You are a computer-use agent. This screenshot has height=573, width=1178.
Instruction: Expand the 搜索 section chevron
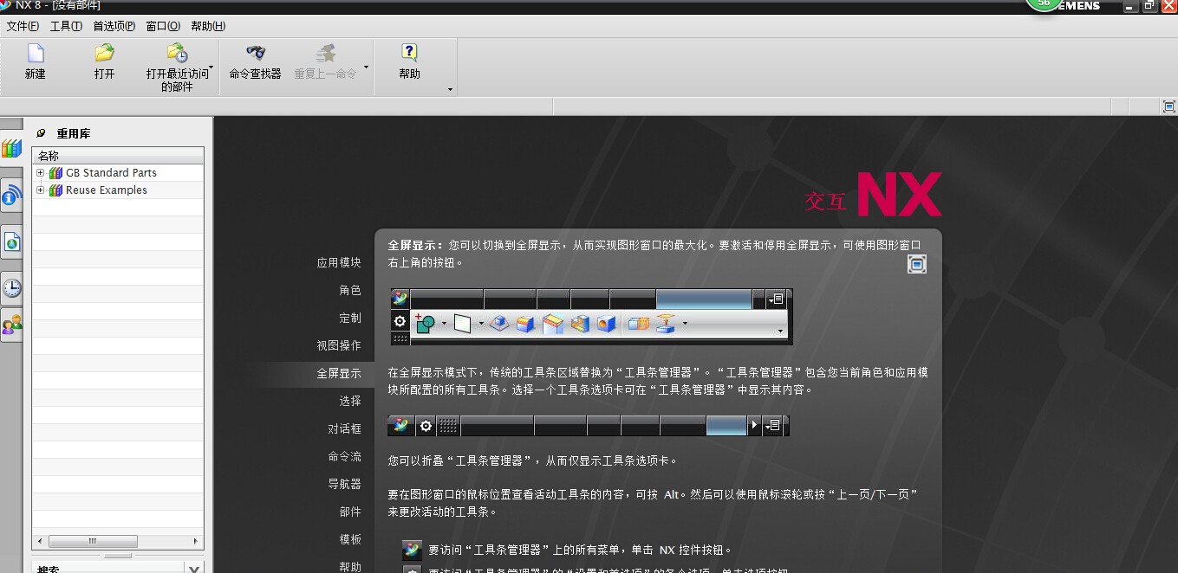click(x=194, y=569)
